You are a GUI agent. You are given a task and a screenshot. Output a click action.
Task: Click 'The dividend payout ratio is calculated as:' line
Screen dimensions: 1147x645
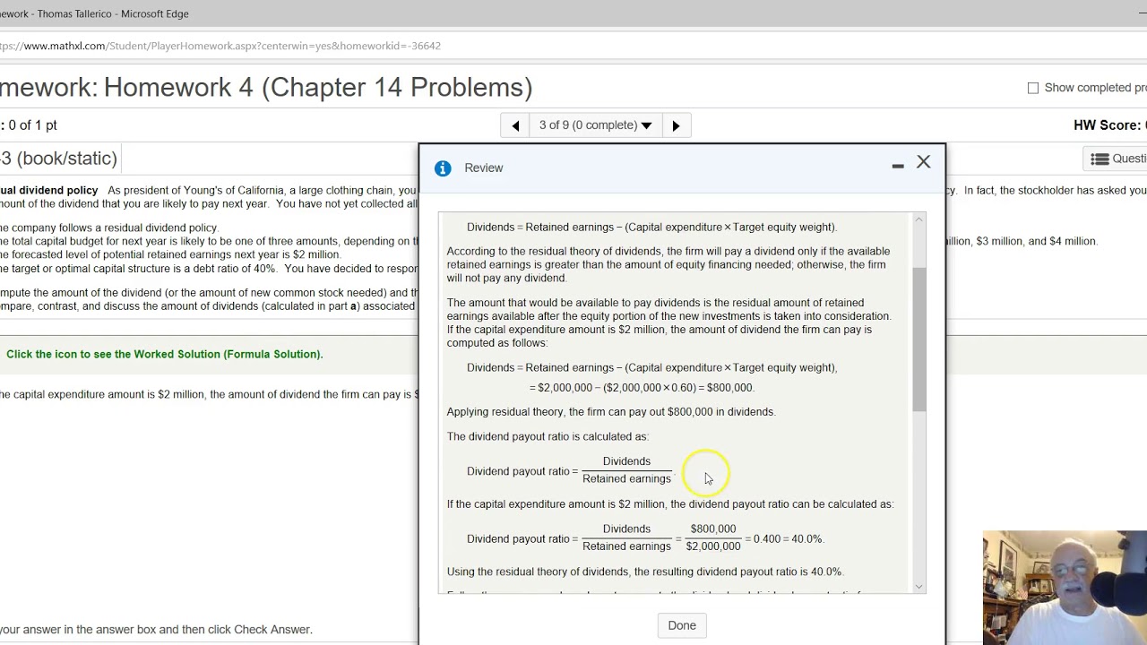548,436
